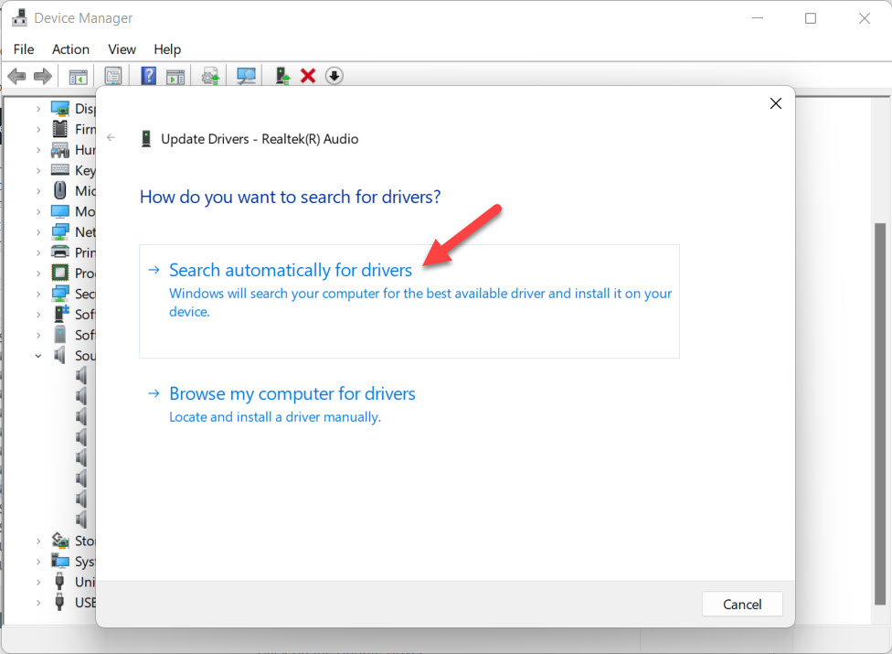The image size is (892, 654).
Task: Click the red X Uninstall device icon
Action: click(308, 75)
